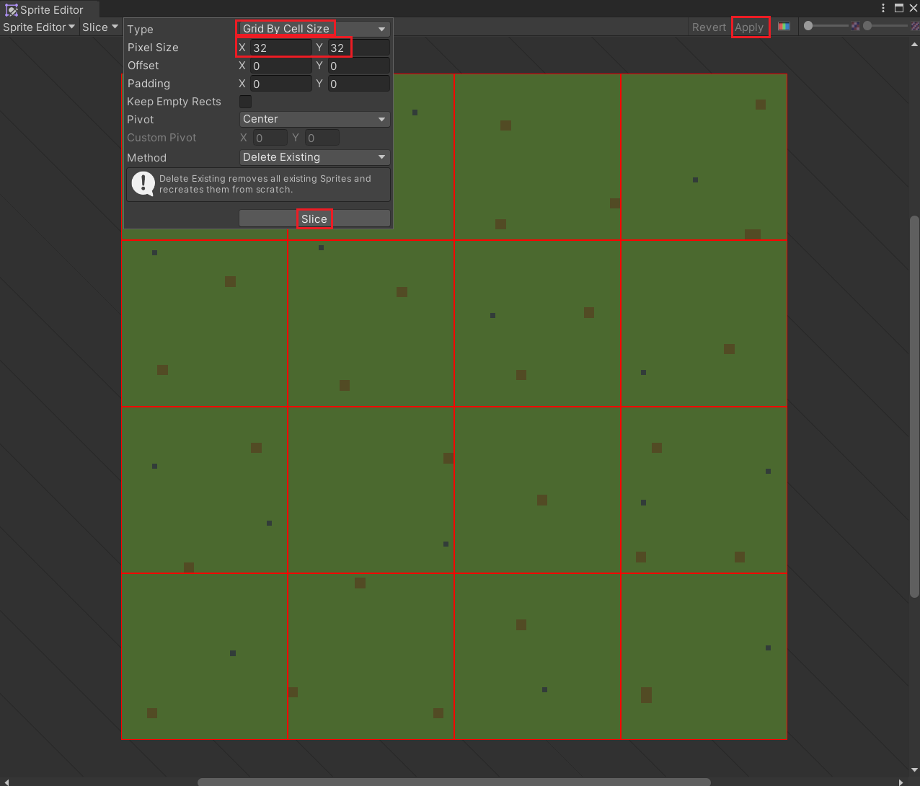Click the scroll down arrow on vertical scrollbar

coord(914,769)
